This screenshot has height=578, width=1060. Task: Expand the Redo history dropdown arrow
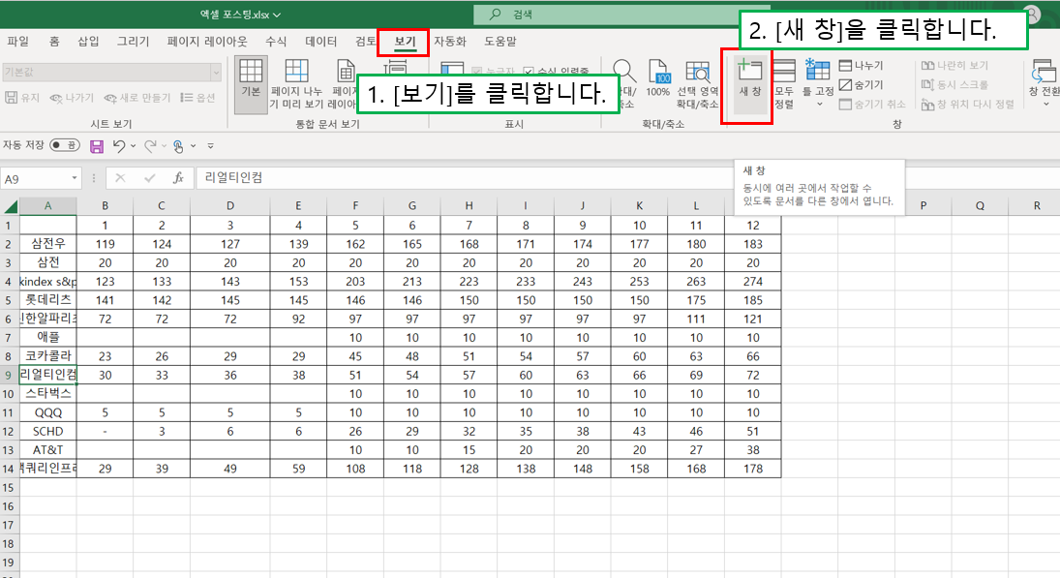click(x=165, y=145)
